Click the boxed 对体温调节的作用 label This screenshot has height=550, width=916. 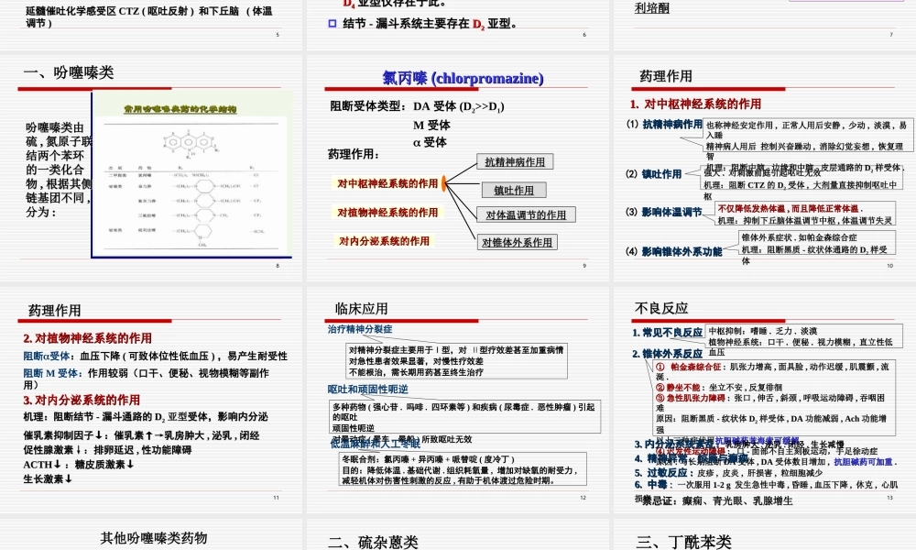(526, 214)
